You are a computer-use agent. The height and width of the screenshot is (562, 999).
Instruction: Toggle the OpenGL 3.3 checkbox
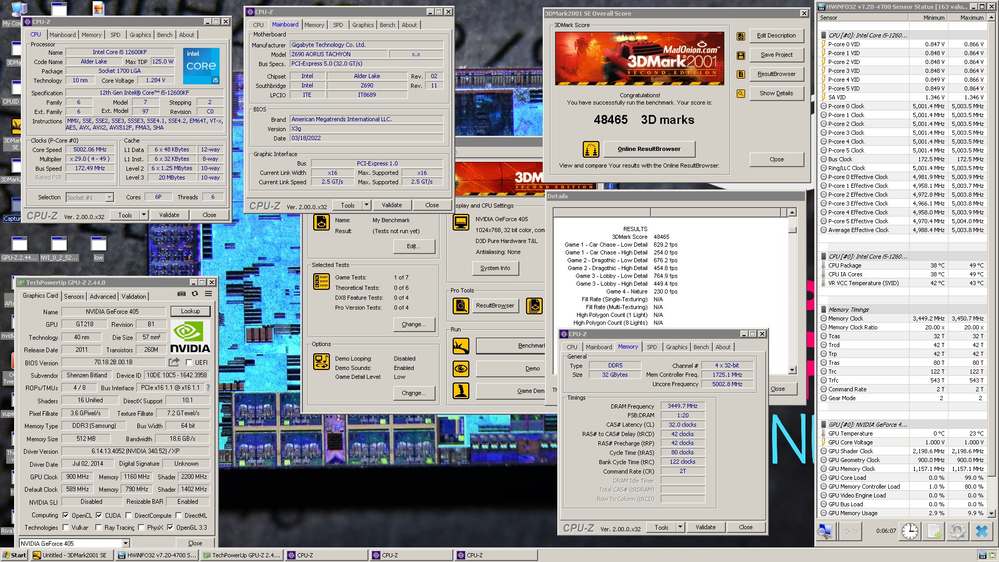(x=170, y=528)
